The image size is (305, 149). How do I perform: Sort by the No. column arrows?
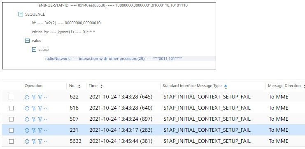click(x=79, y=86)
